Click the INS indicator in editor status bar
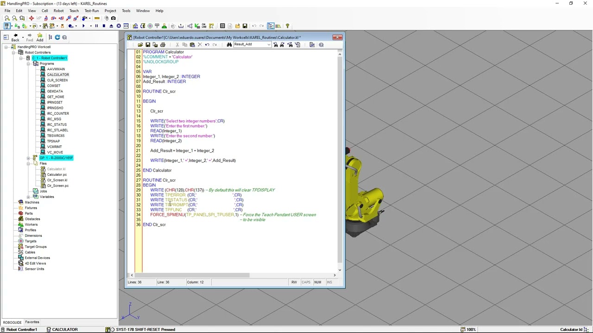593x333 pixels. [329, 282]
